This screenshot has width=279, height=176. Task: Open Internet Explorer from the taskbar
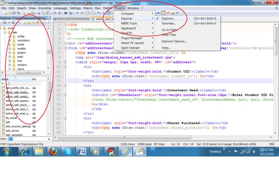tap(25, 152)
